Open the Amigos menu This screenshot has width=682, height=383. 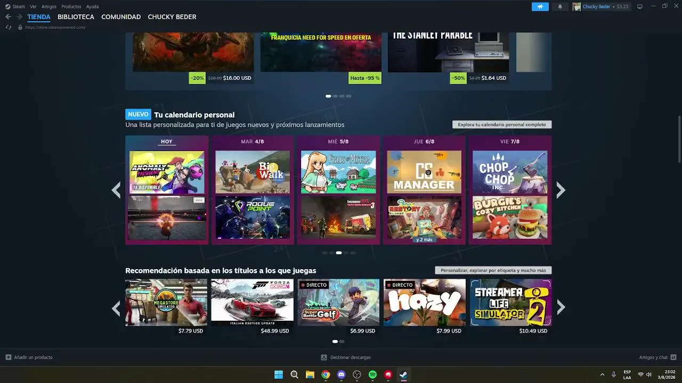49,6
